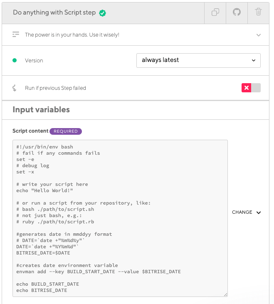Expand the step description chevron
274x304 pixels.
259,35
